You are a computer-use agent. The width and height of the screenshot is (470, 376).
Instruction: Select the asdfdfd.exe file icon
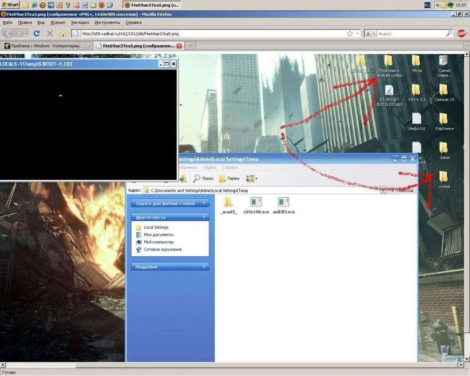pos(283,205)
